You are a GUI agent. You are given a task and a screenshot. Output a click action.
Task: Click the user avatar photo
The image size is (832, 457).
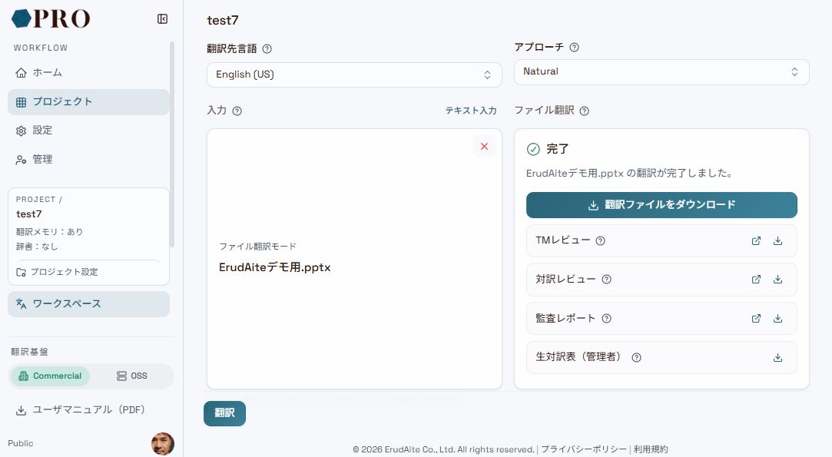point(162,443)
